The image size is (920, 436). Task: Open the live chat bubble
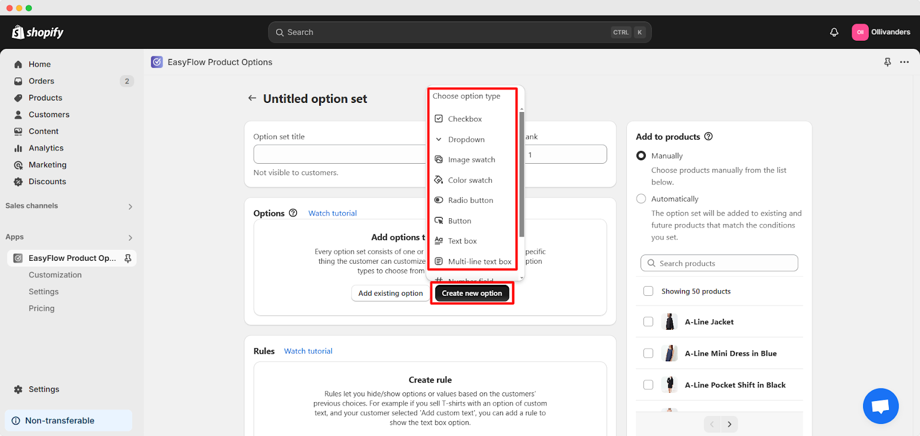pos(880,406)
